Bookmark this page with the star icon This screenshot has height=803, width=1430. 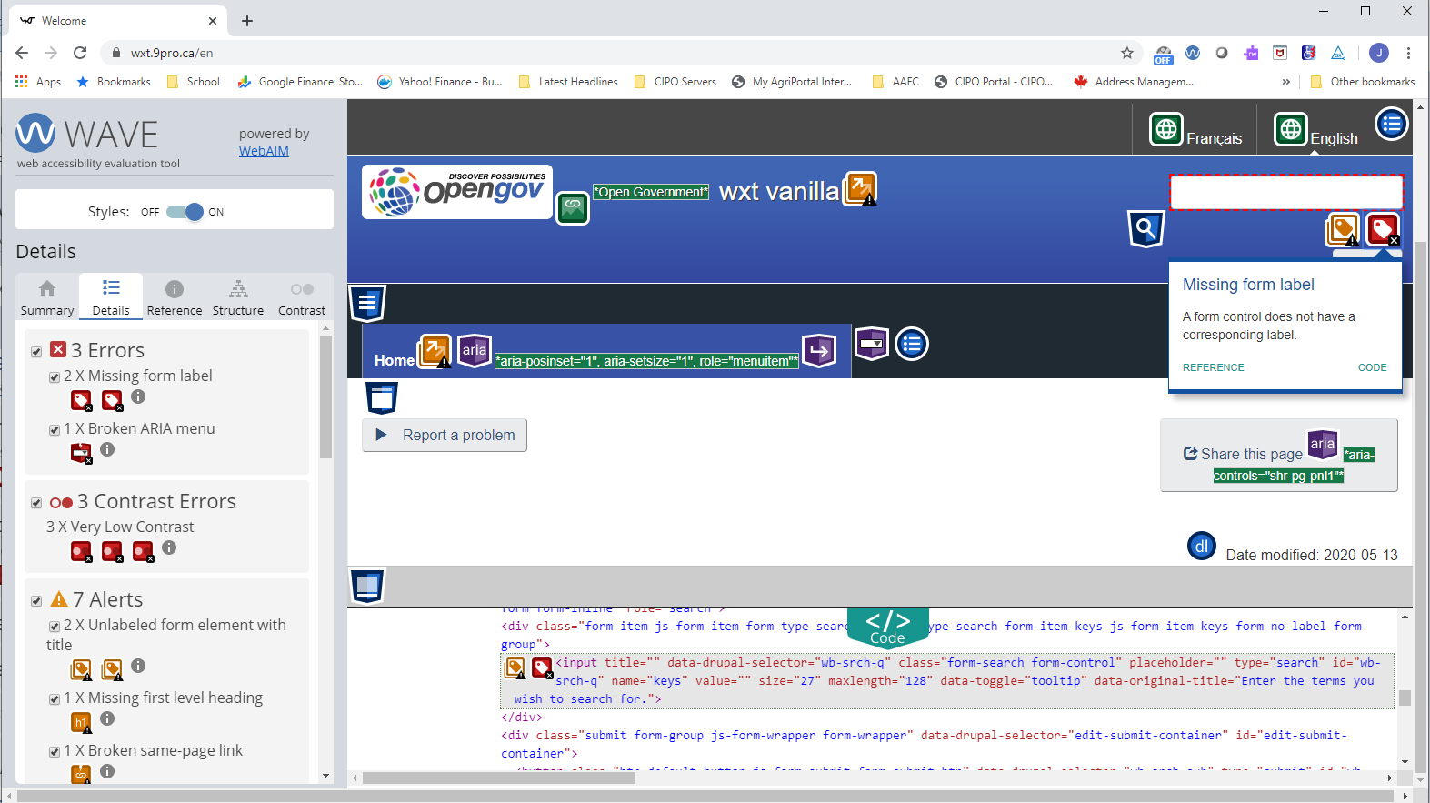(x=1127, y=53)
